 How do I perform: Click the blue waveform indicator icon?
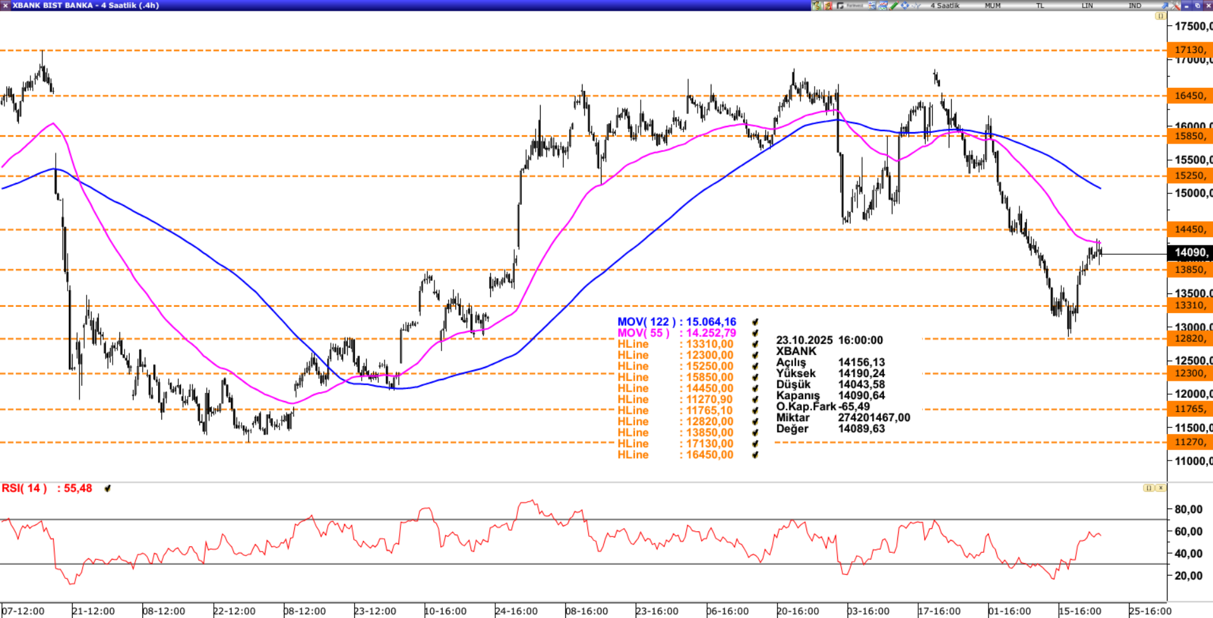click(x=916, y=6)
